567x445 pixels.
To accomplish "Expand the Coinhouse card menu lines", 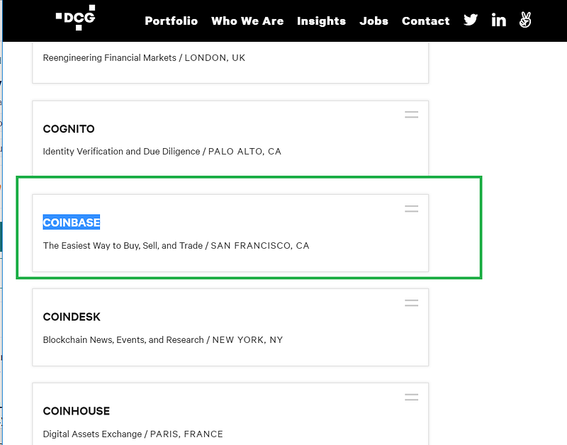I will tap(412, 397).
